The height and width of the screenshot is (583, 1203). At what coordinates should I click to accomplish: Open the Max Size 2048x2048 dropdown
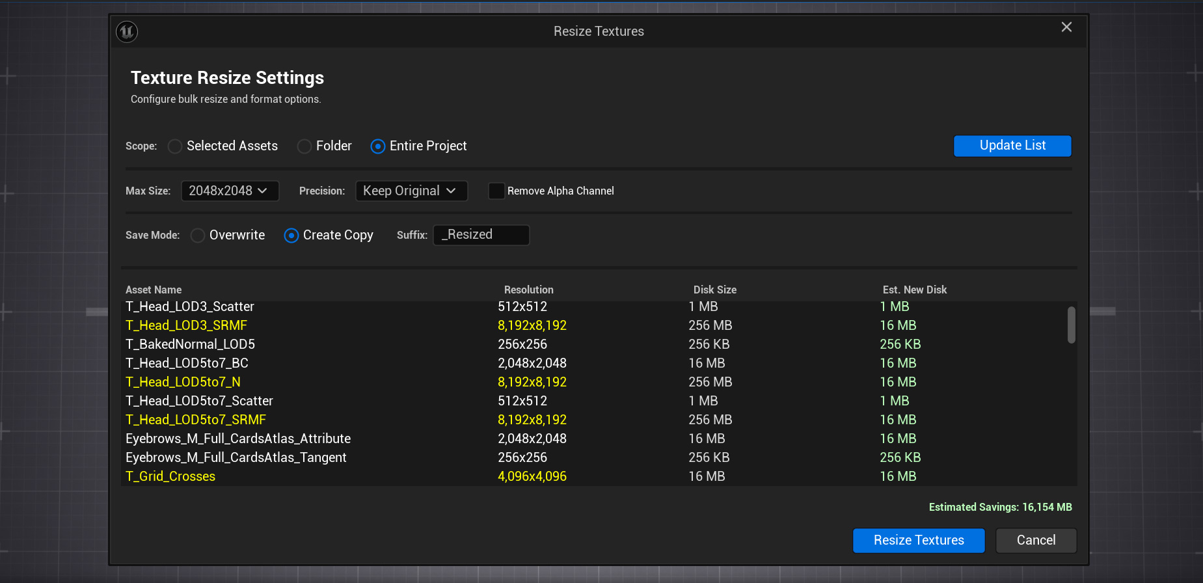[230, 191]
